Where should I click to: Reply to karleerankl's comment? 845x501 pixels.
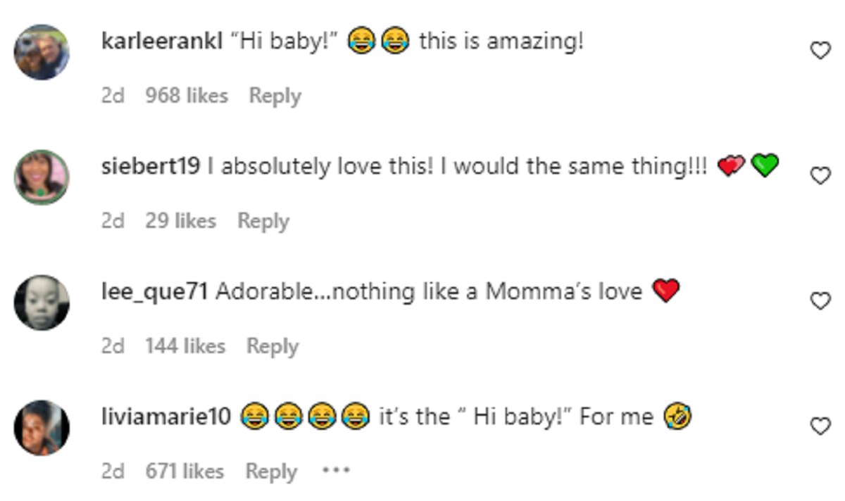coord(275,96)
